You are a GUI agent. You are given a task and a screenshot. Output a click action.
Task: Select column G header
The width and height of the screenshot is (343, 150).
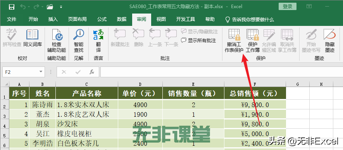tap(298, 84)
